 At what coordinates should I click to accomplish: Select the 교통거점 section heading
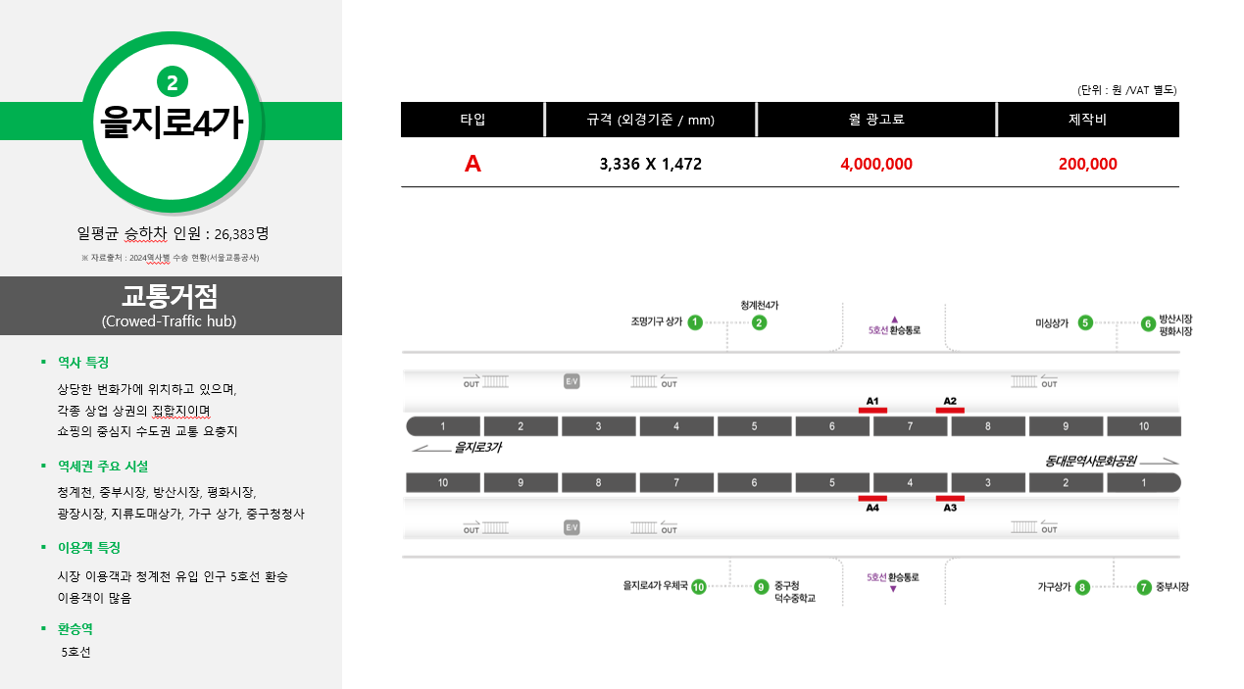(170, 296)
